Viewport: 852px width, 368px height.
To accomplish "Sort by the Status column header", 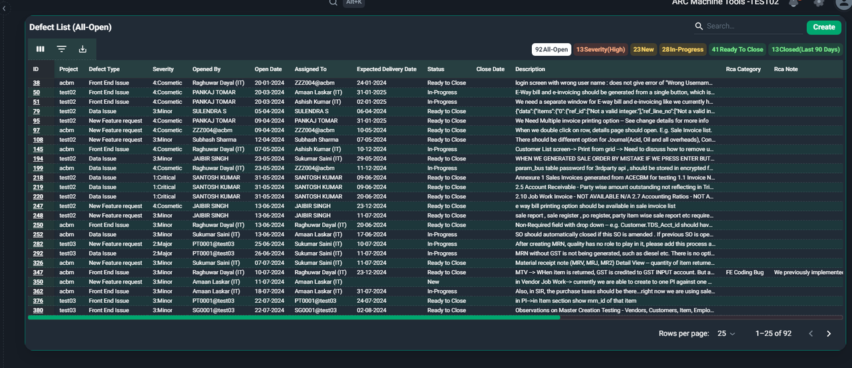I will (436, 69).
